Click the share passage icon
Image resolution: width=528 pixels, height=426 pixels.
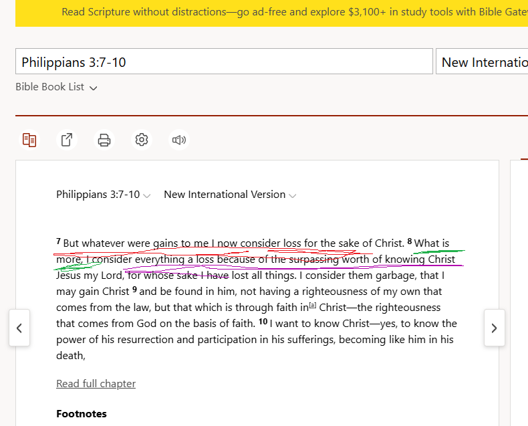point(67,140)
